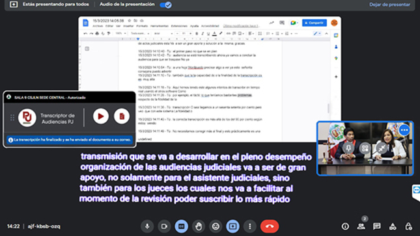The image size is (420, 236).
Task: Apply underline formatting
Action: click(208, 33)
